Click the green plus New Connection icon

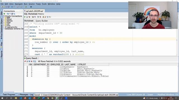pos(4,14)
